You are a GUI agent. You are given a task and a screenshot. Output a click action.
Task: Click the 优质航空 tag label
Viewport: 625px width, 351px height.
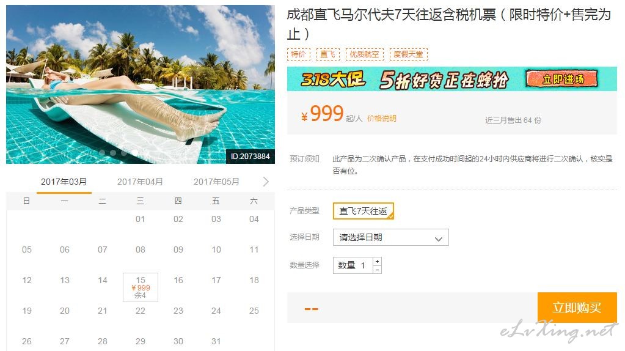click(364, 54)
